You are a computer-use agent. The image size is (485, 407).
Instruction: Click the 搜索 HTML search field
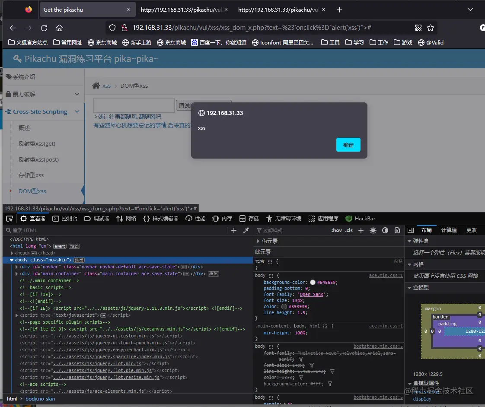(116, 230)
